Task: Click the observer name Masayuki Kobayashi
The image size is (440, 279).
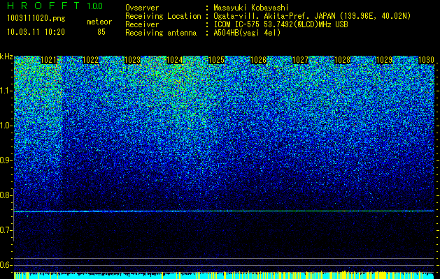Action: [250, 8]
